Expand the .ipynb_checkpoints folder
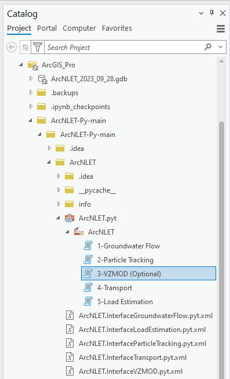 [31, 106]
